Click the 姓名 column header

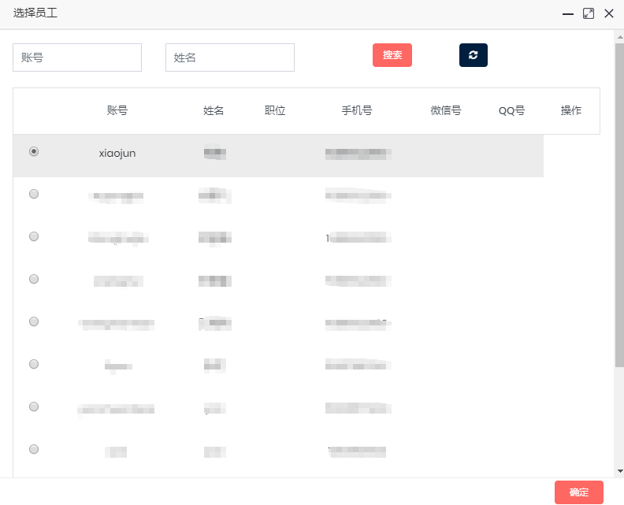coord(214,111)
